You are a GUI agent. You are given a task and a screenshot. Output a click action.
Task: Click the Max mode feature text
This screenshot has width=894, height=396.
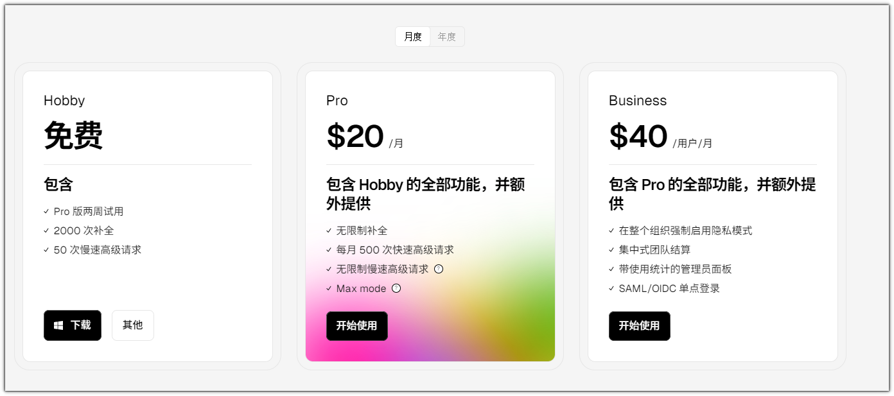point(362,289)
